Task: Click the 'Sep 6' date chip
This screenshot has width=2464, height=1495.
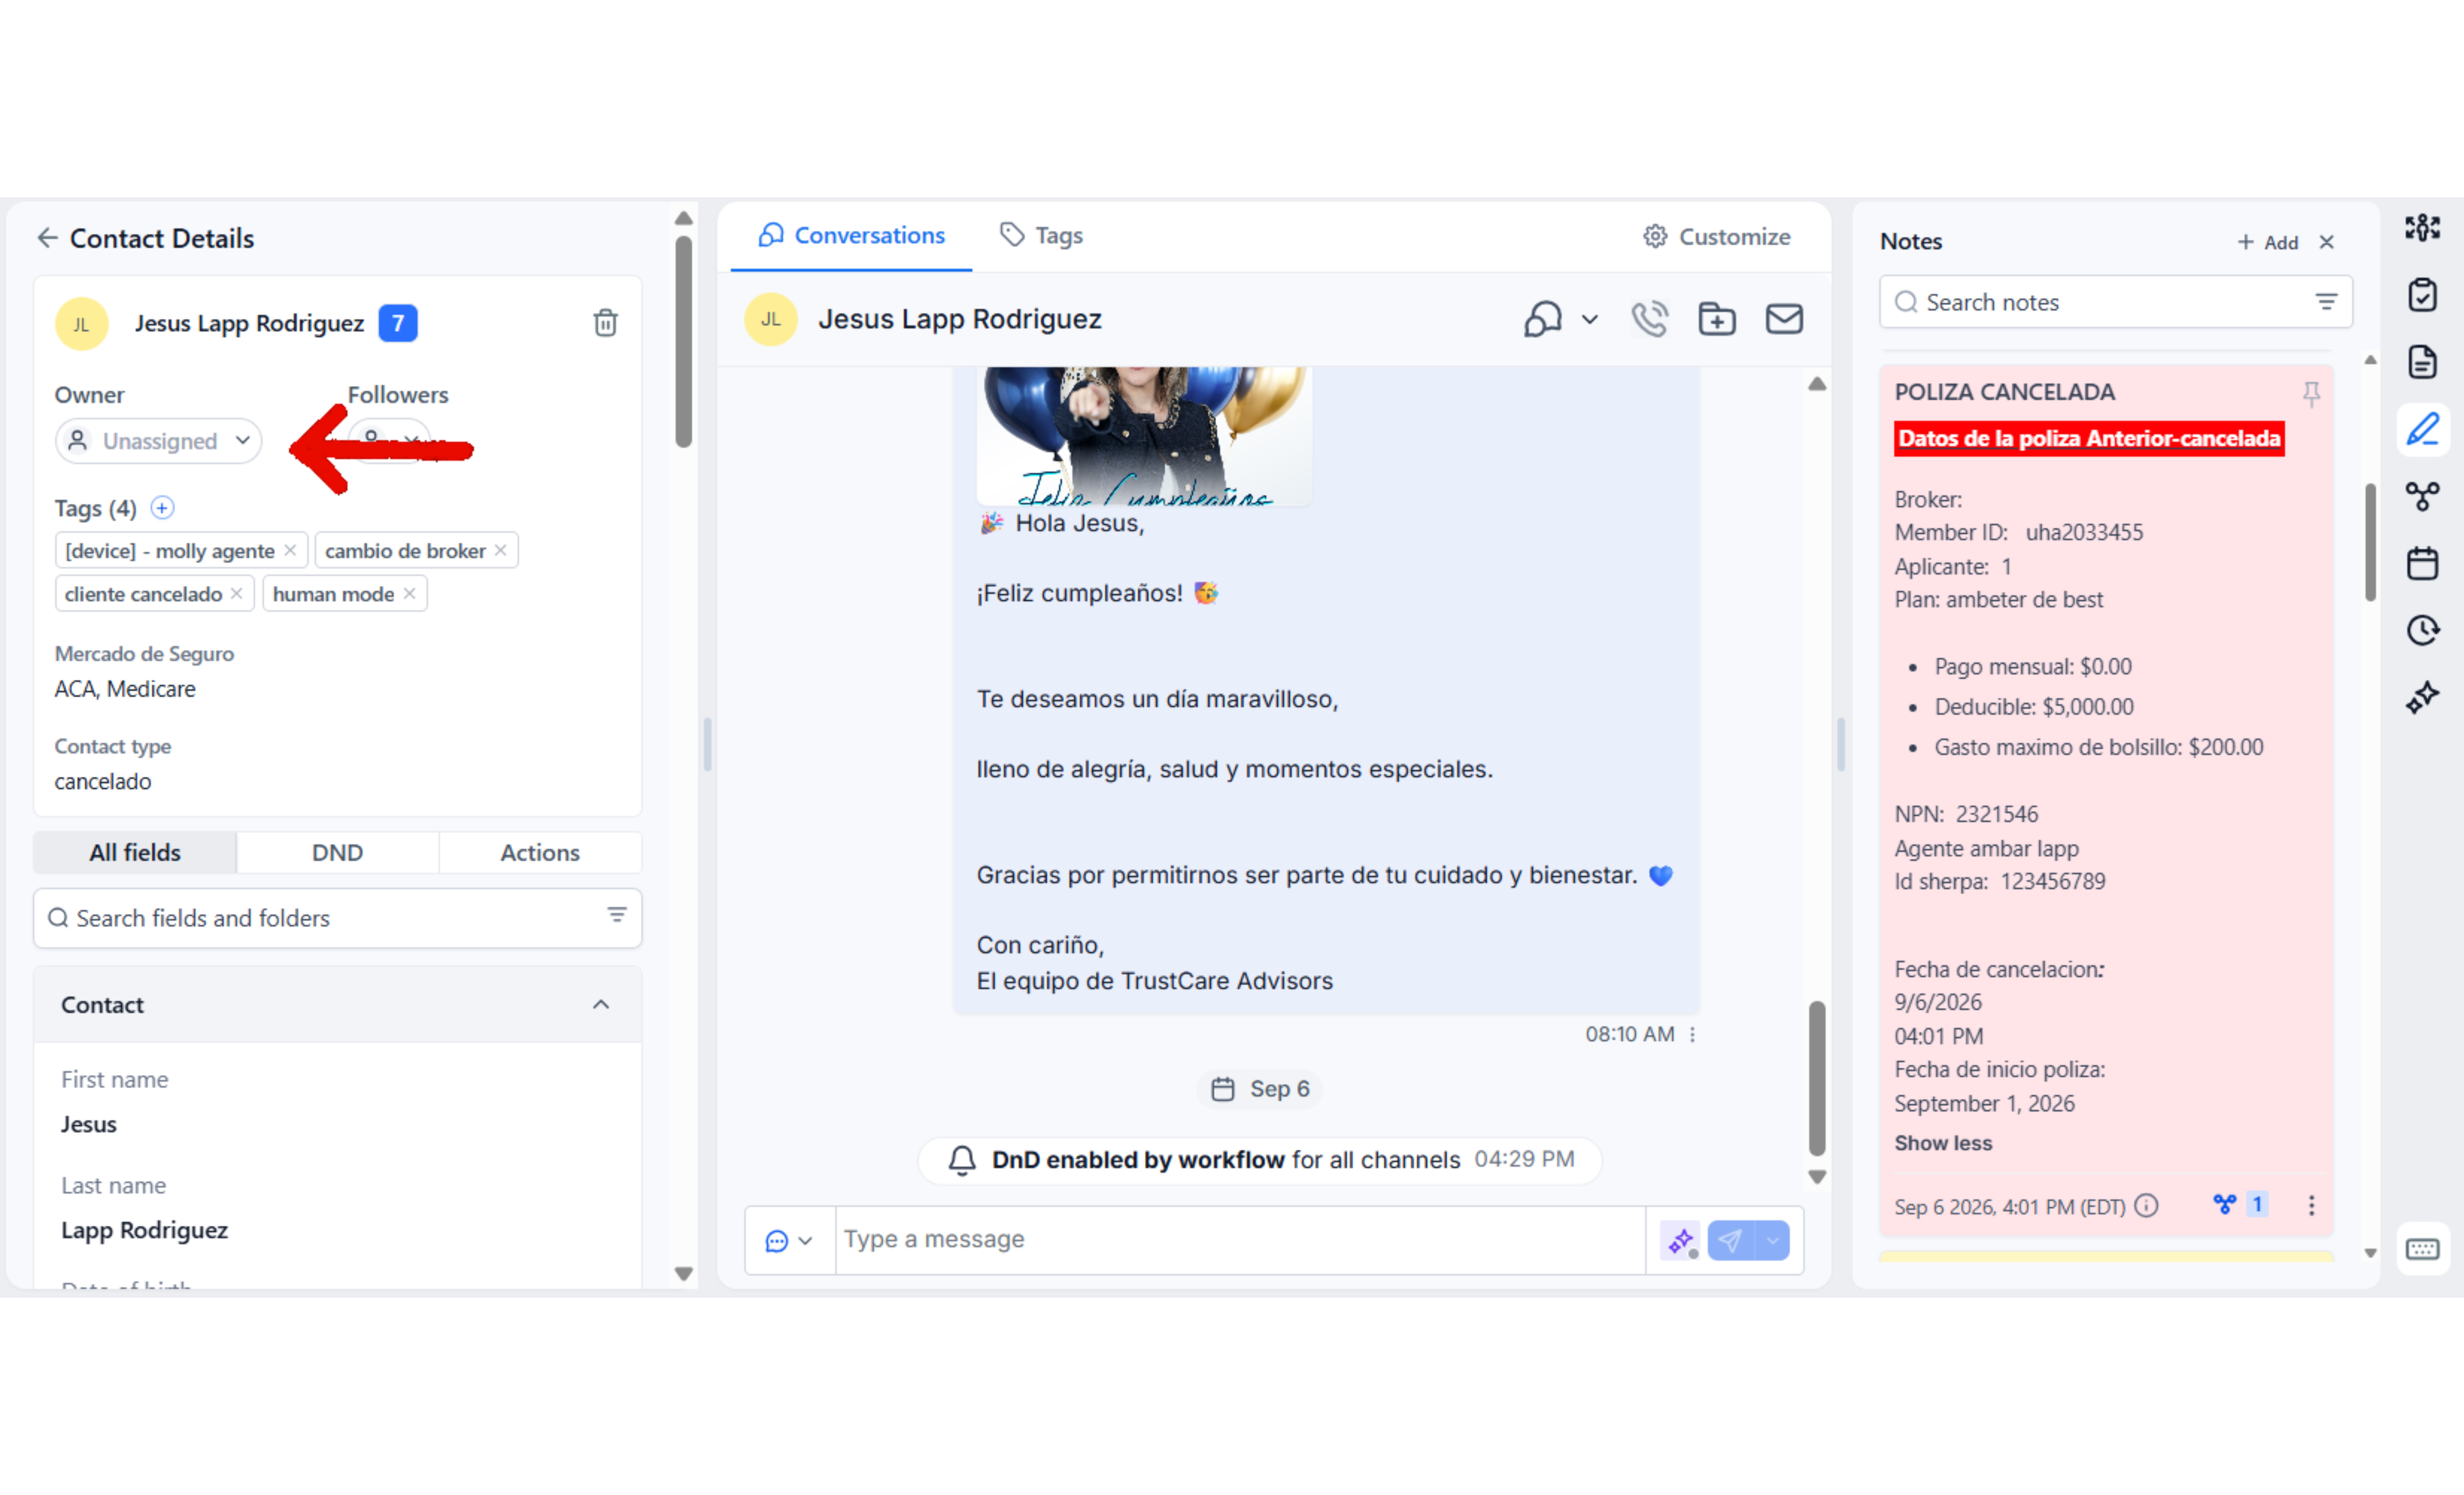Action: 1260,1089
